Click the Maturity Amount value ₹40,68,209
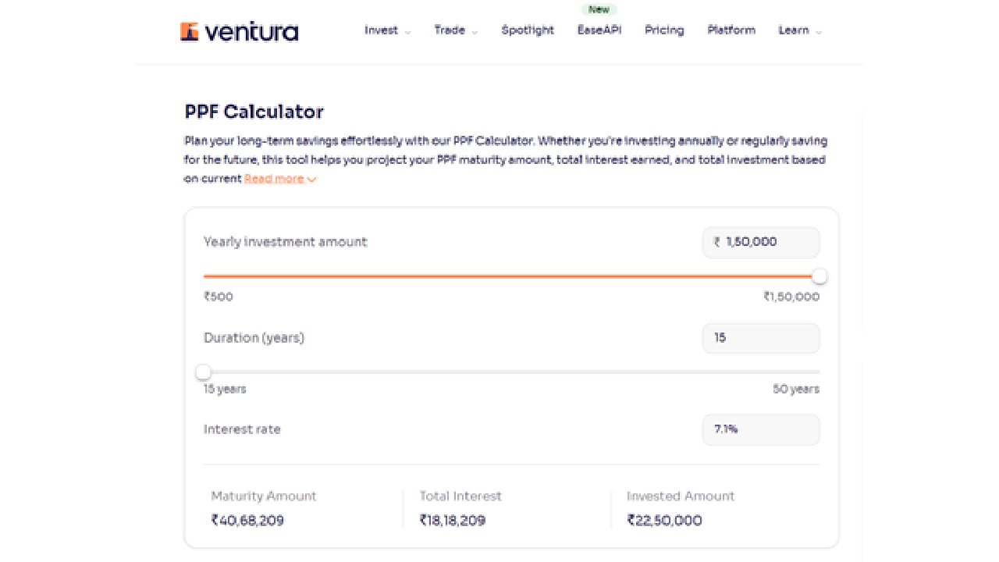Image resolution: width=999 pixels, height=562 pixels. (x=247, y=521)
